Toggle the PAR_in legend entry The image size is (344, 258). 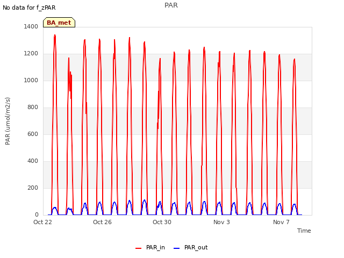coord(150,247)
